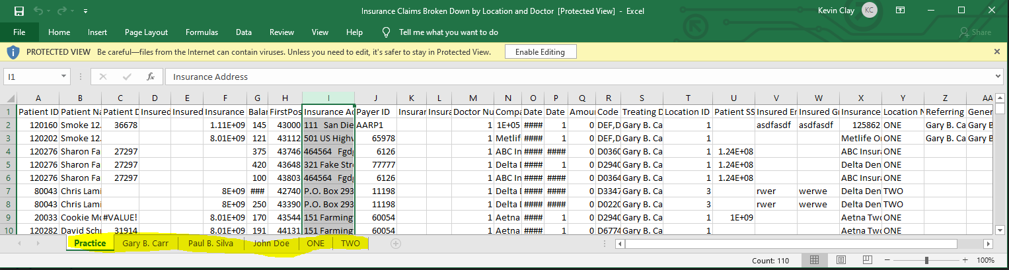The height and width of the screenshot is (270, 1009).
Task: Select the Paul B. Silva sheet tab
Action: click(210, 243)
